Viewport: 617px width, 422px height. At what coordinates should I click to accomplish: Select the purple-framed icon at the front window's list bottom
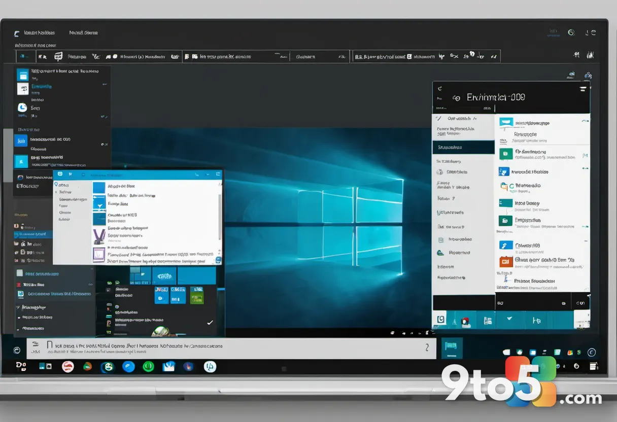click(x=98, y=255)
